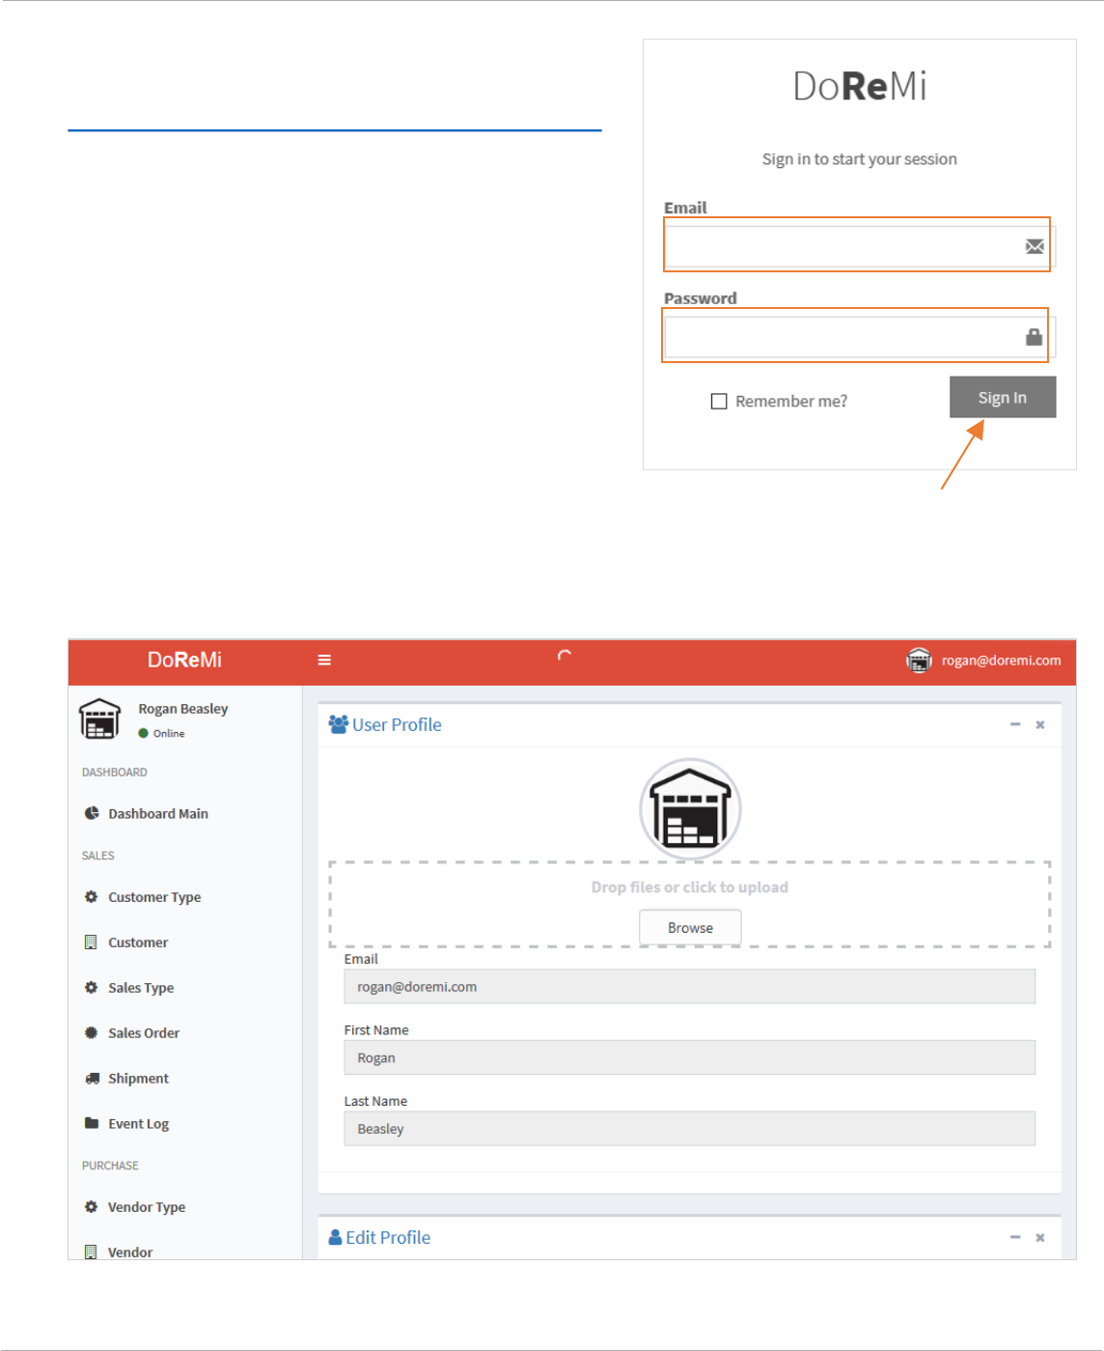Click the DoReMi title on login box
Image resolution: width=1104 pixels, height=1351 pixels.
[860, 86]
